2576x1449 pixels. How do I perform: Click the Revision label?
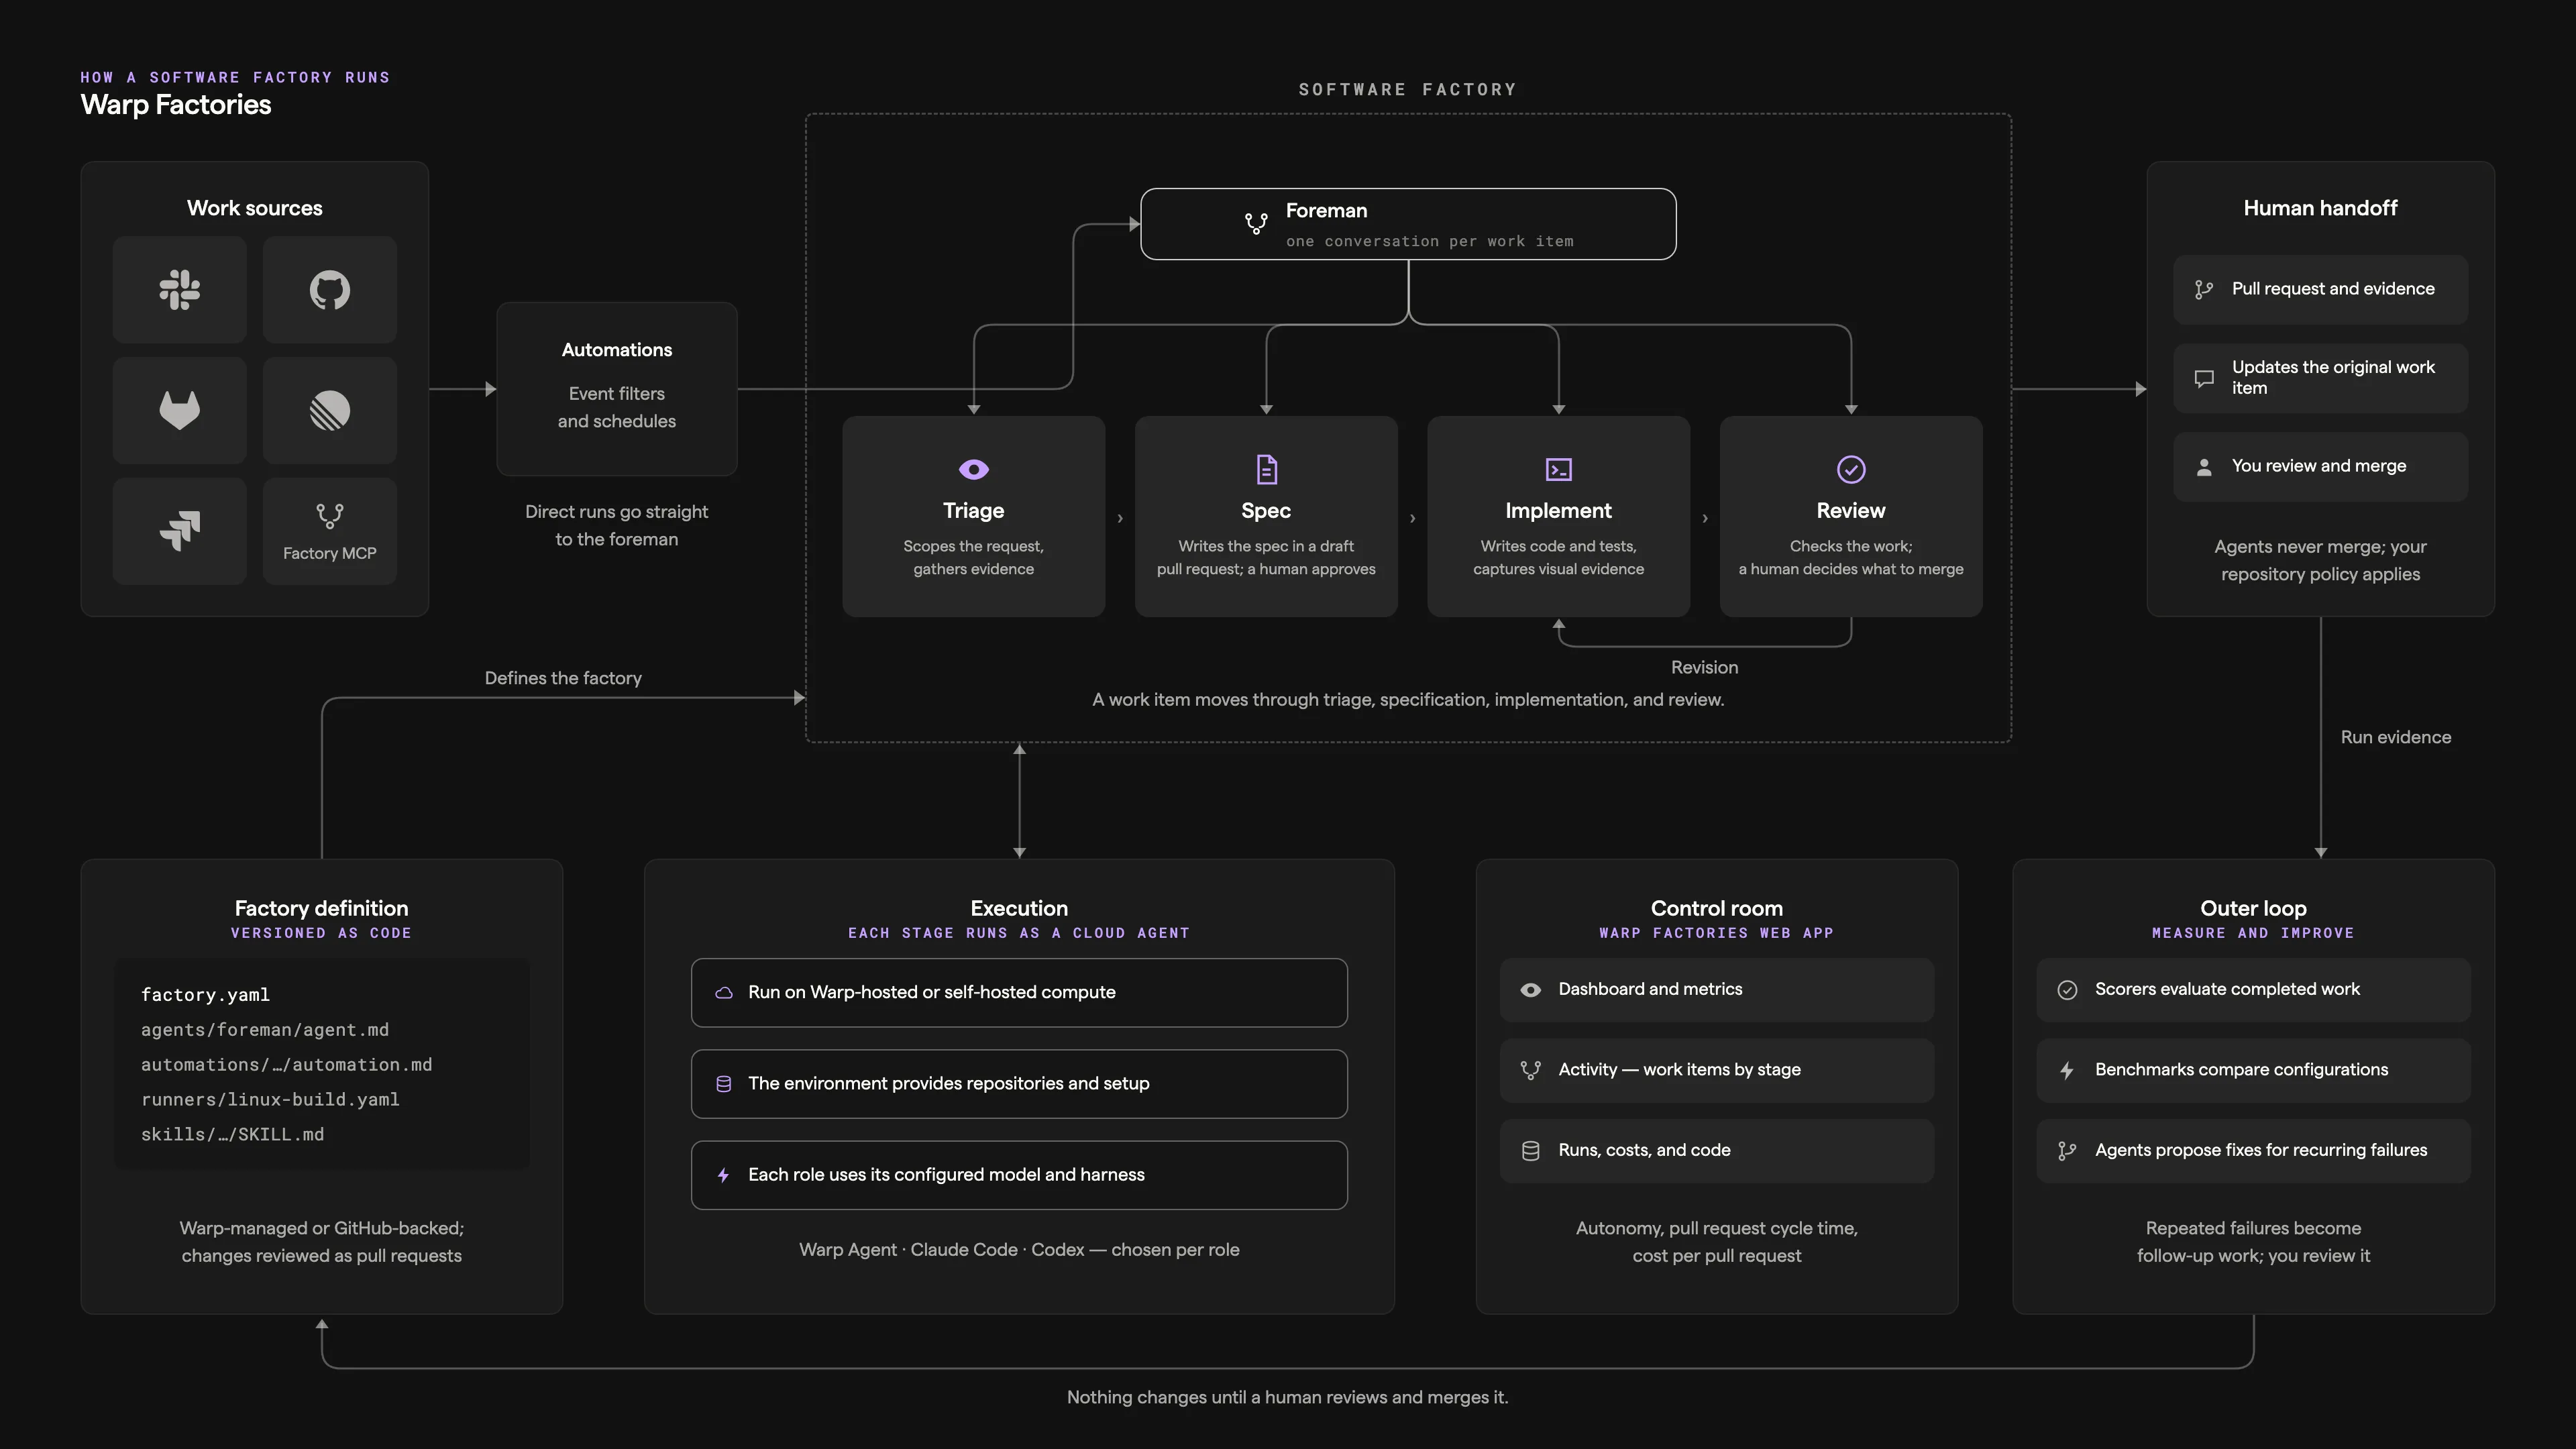pyautogui.click(x=1705, y=668)
